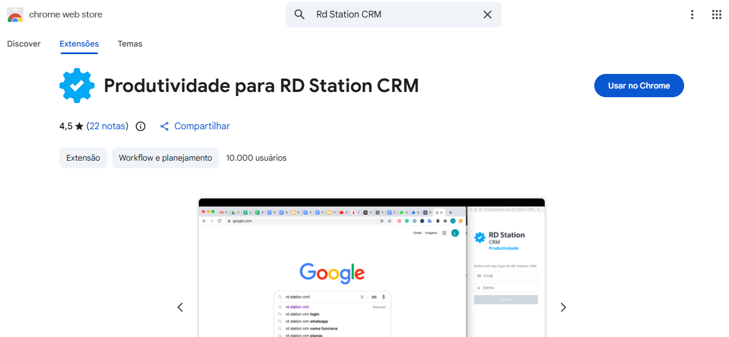Click the rating info icon
Image resolution: width=729 pixels, height=337 pixels.
pyautogui.click(x=141, y=126)
